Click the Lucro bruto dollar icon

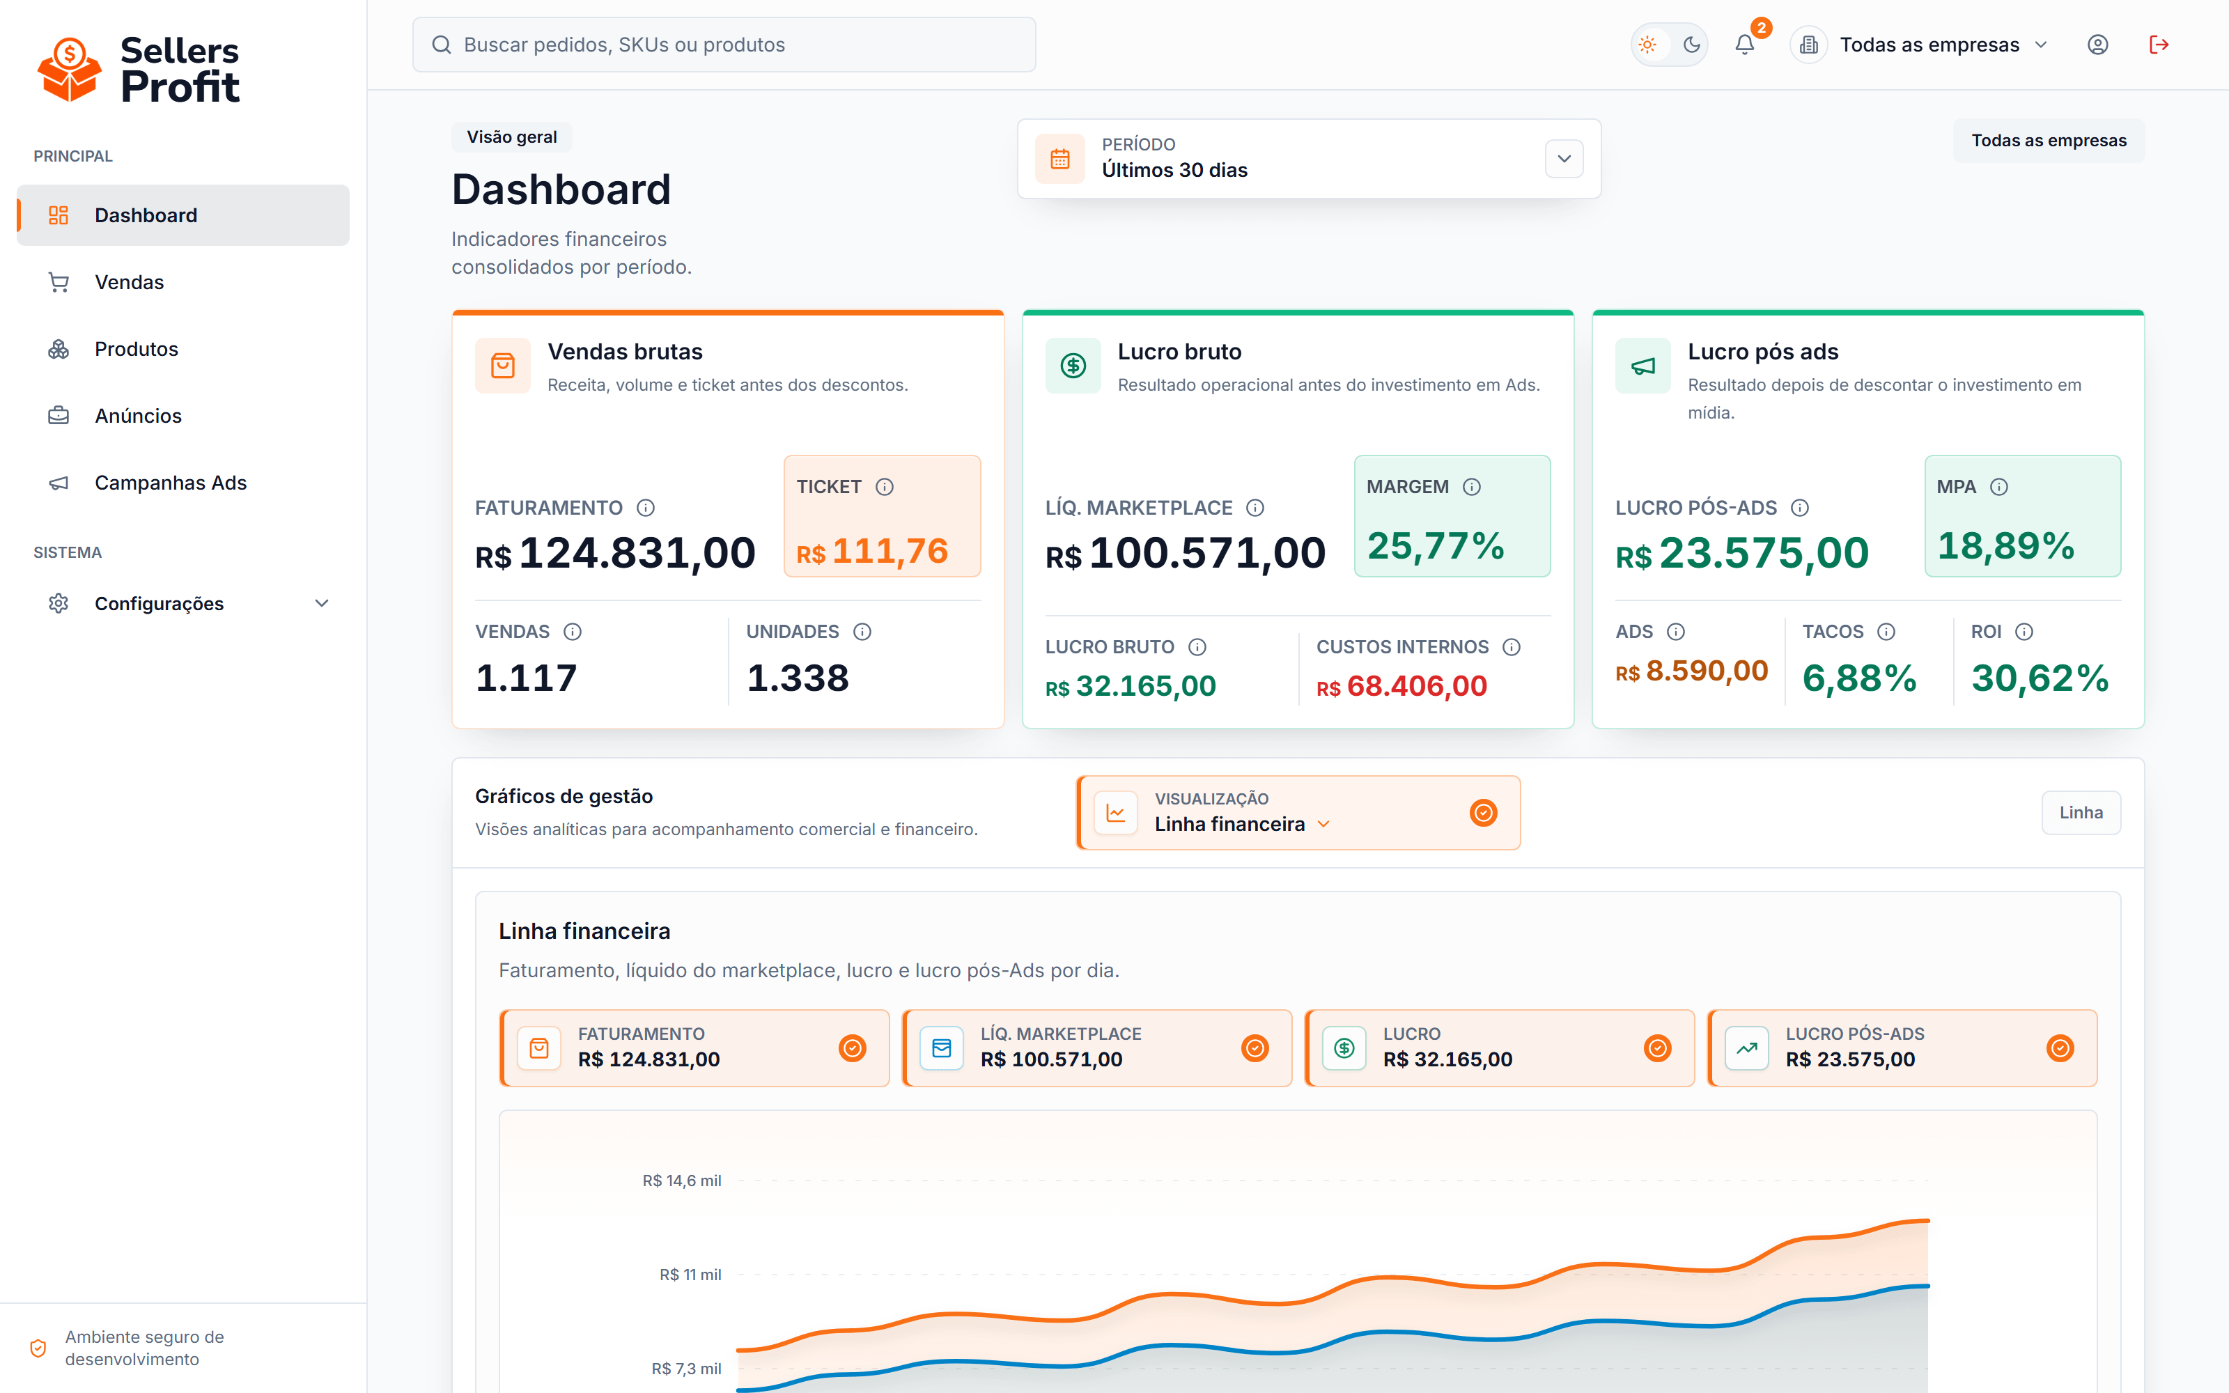point(1073,366)
